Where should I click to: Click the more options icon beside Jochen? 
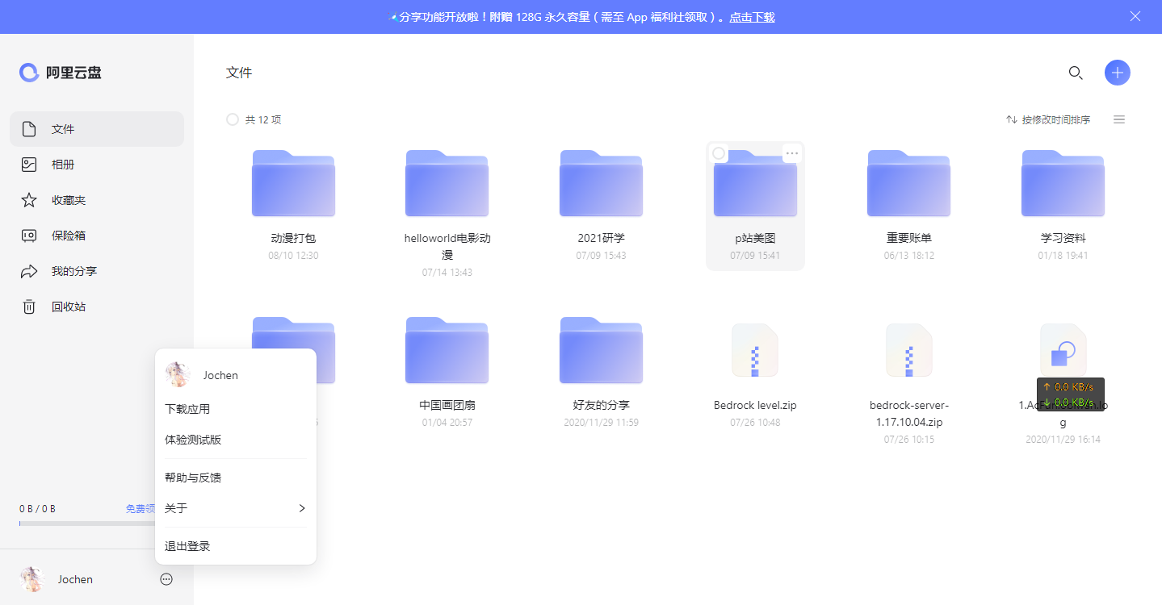click(x=166, y=579)
